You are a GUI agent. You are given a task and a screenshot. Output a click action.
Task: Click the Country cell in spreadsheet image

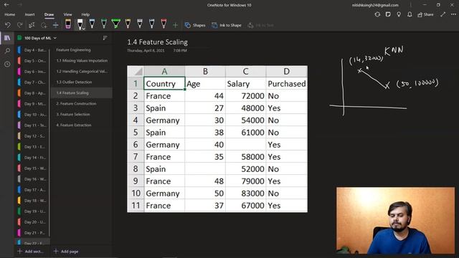[164, 84]
